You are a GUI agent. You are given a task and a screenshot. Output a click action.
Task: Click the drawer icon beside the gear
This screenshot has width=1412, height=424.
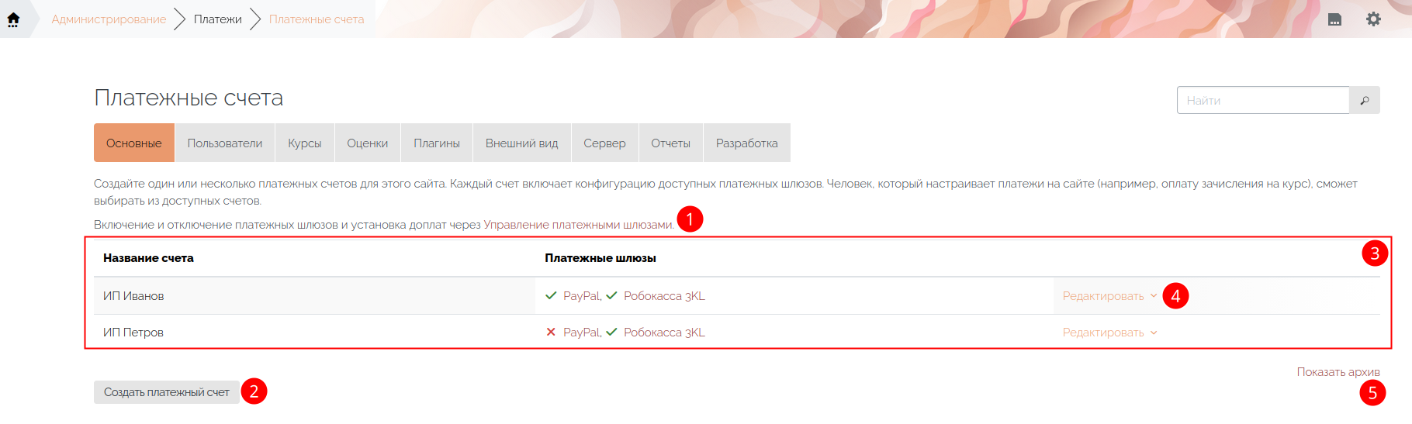[x=1334, y=19]
